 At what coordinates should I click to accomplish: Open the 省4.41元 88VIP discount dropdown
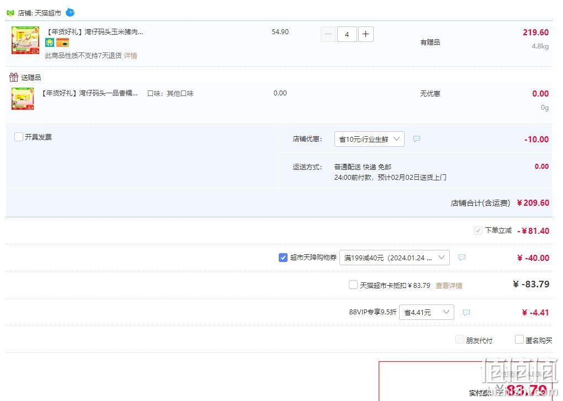coord(426,312)
